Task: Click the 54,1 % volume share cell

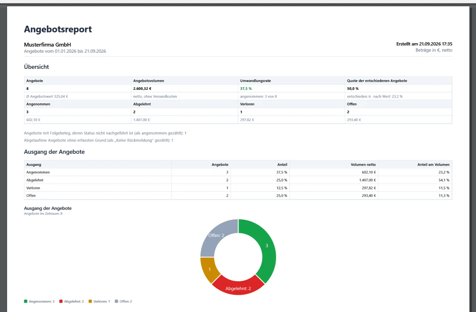Action: click(444, 180)
